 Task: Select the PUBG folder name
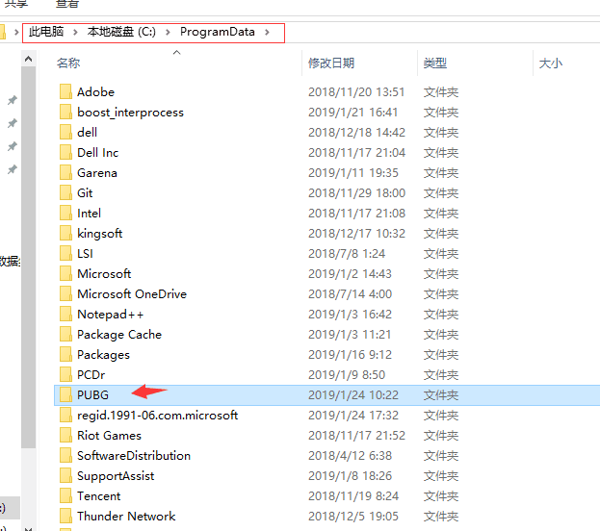click(x=93, y=395)
